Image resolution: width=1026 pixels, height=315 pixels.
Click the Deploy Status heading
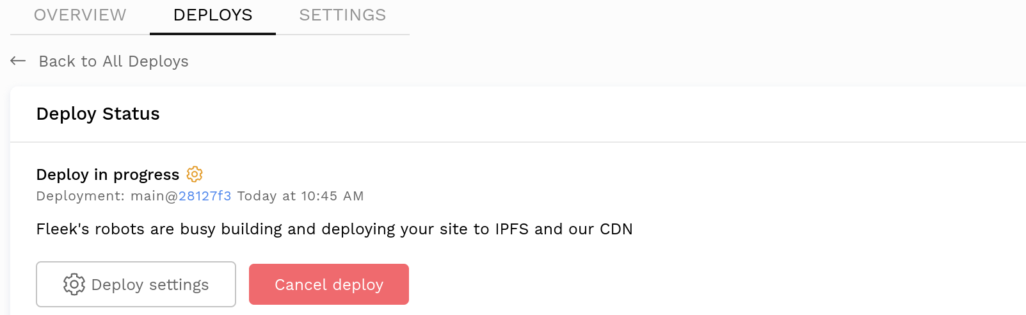[x=98, y=114]
